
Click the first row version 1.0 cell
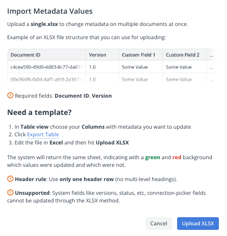tap(102, 67)
